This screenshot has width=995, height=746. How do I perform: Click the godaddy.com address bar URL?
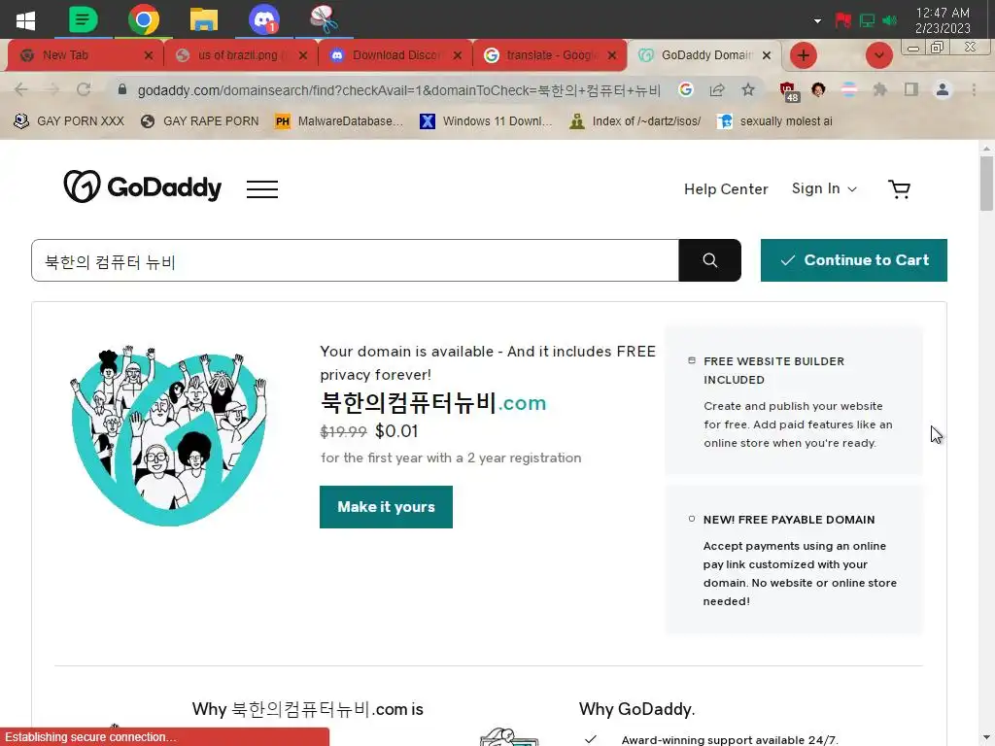point(398,90)
